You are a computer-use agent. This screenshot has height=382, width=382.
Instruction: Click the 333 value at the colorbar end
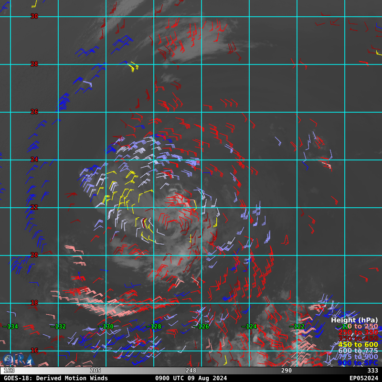click(372, 371)
